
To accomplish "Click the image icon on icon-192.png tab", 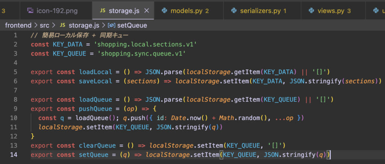I will tap(30, 11).
